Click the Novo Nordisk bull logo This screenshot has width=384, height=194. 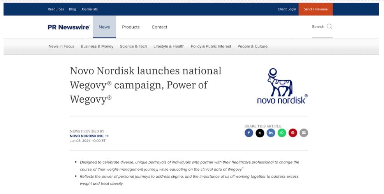[x=282, y=86]
